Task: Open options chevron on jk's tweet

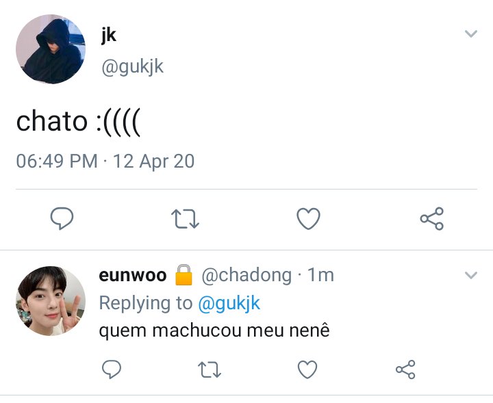Action: tap(470, 34)
